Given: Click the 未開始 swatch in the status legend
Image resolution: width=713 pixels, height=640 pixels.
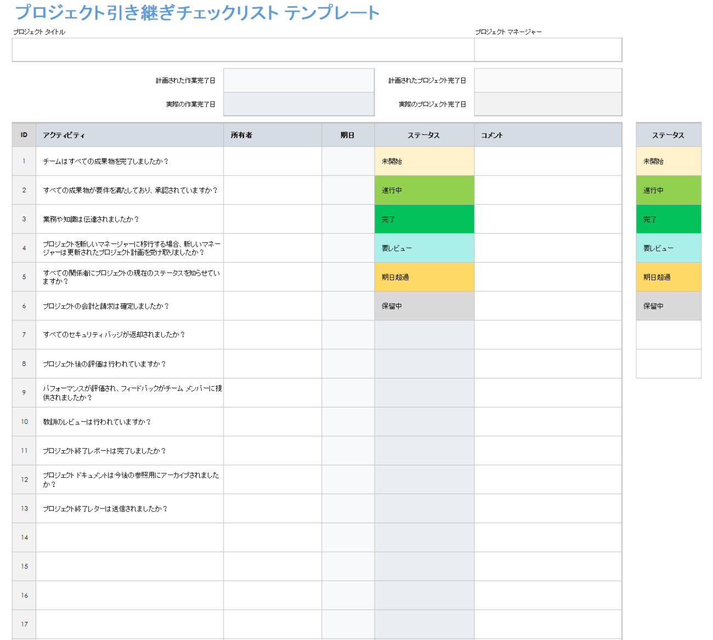Looking at the screenshot, I should 669,161.
